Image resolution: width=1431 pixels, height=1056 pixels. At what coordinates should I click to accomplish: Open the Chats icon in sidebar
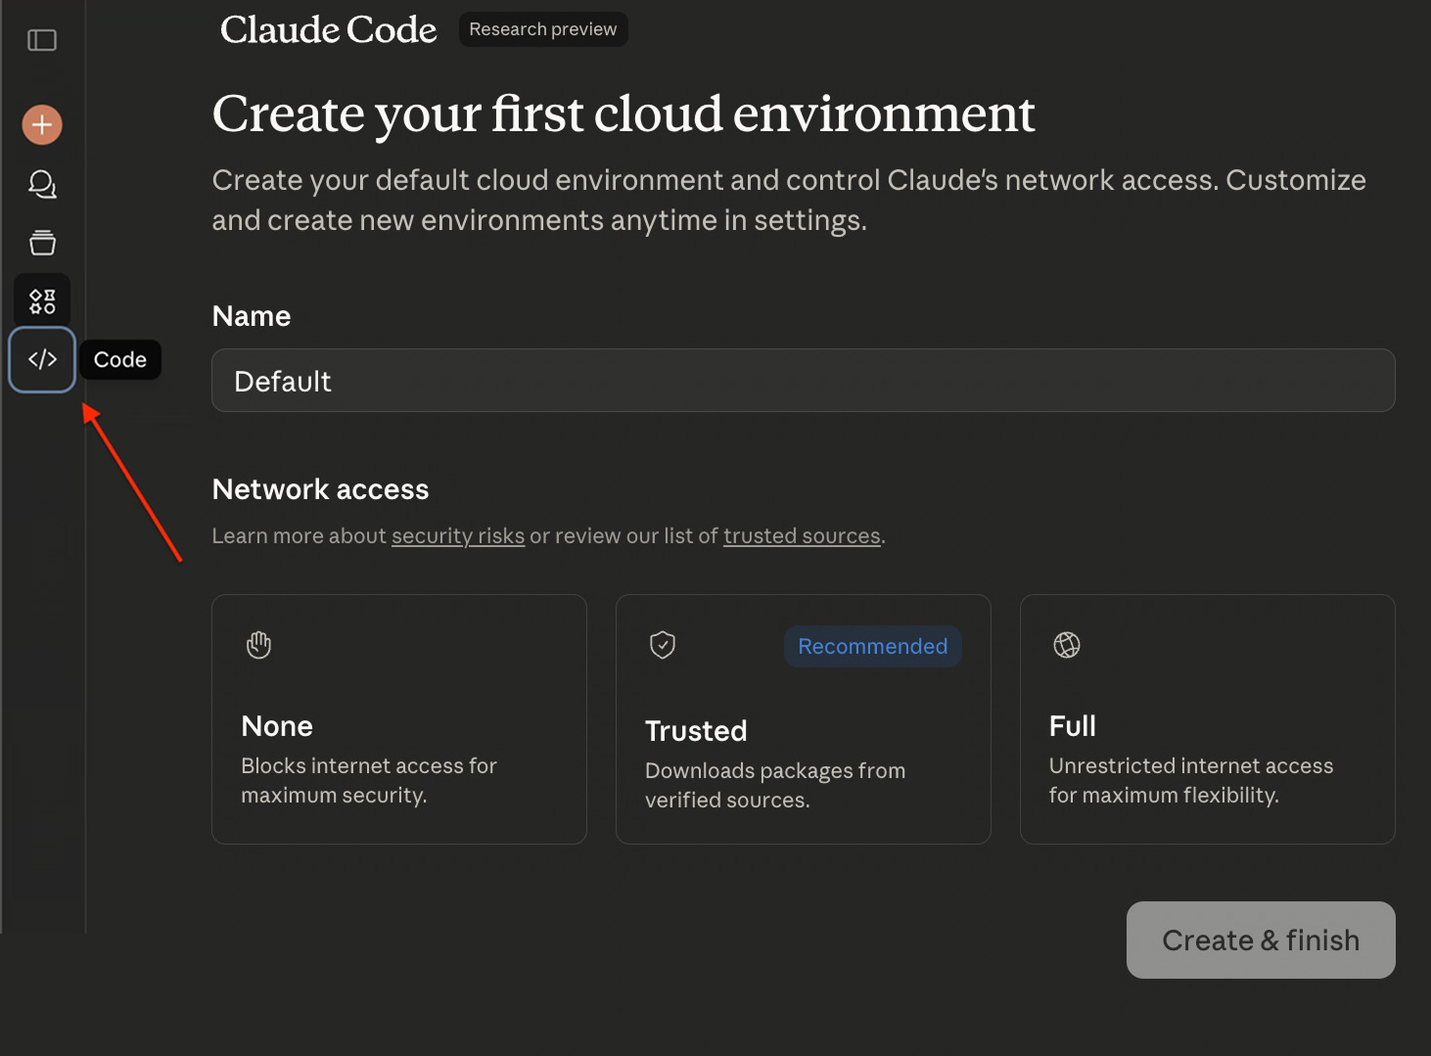click(x=42, y=184)
